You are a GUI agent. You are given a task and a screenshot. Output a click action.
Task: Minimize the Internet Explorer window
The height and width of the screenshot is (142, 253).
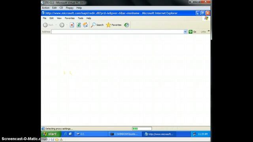tap(198, 13)
